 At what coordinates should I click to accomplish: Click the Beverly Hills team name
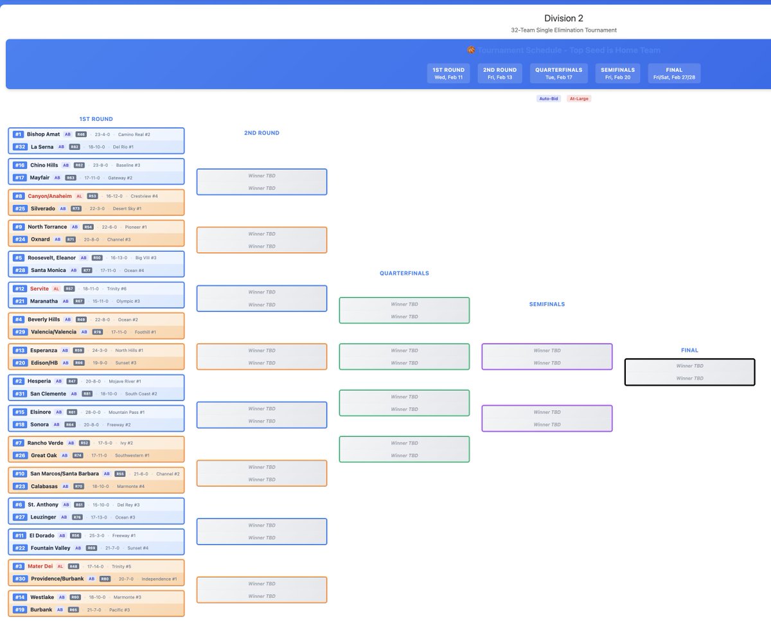click(44, 319)
